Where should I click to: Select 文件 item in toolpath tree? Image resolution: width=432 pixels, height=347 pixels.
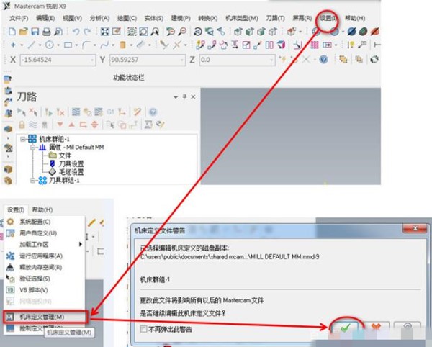tap(65, 156)
